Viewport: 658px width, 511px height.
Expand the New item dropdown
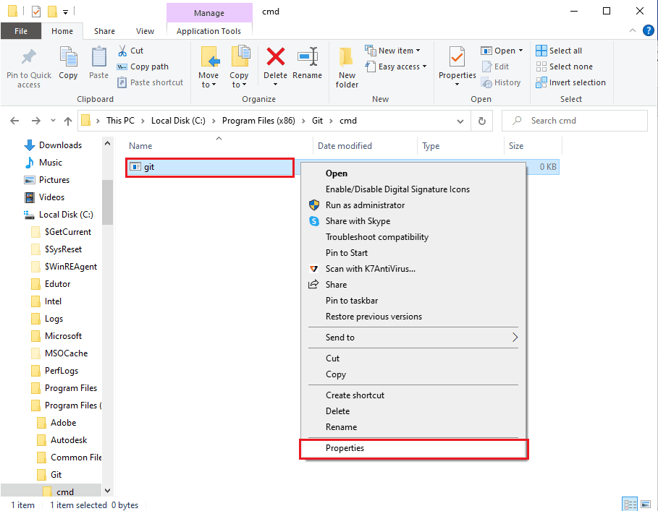click(x=394, y=51)
